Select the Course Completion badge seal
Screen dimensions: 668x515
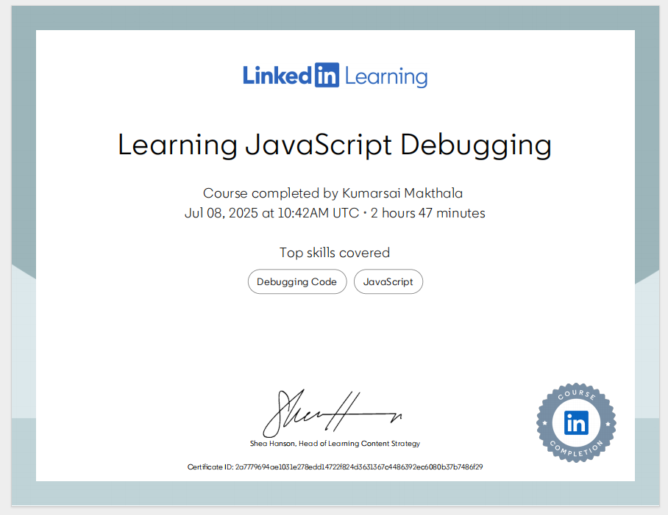click(x=576, y=422)
